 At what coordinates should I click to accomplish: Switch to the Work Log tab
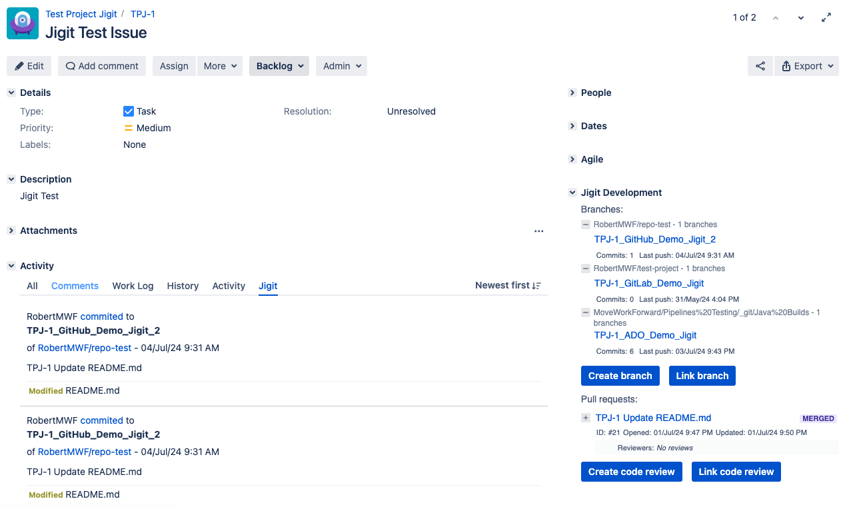(x=133, y=286)
